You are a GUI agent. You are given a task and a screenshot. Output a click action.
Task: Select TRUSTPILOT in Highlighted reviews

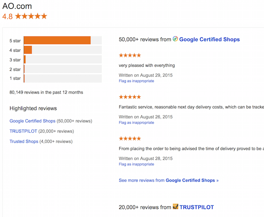point(23,131)
